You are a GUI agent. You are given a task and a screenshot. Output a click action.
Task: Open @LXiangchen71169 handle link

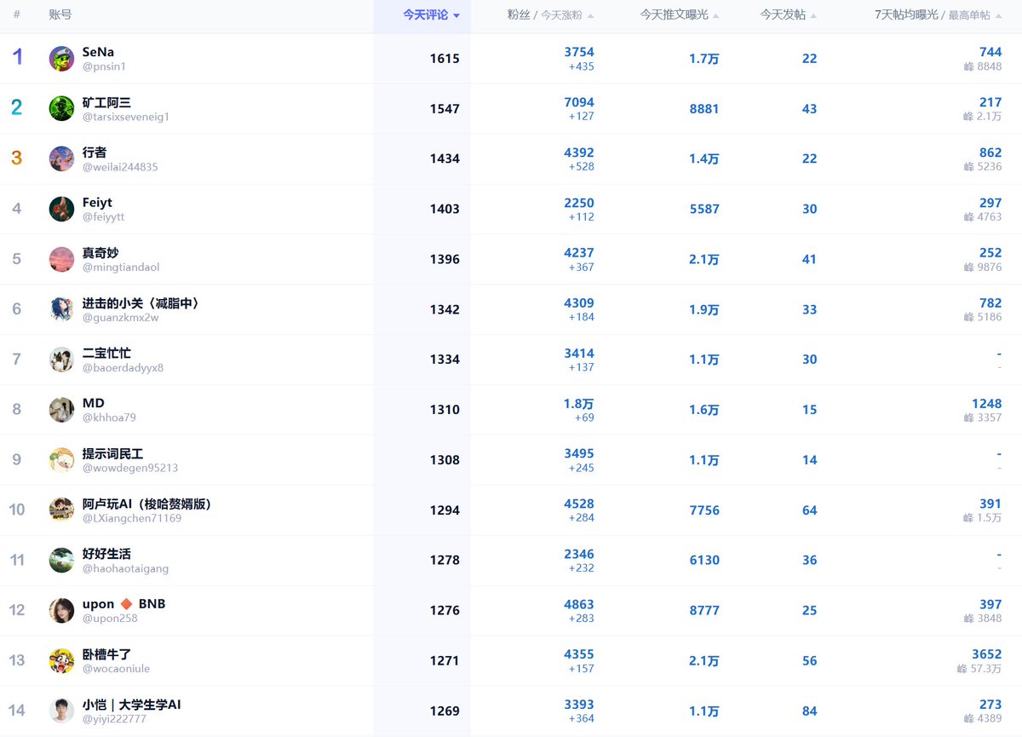pyautogui.click(x=132, y=518)
